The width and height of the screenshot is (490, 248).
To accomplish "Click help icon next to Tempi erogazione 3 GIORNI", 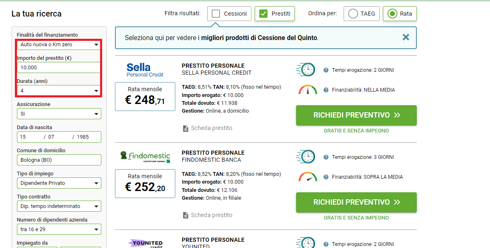I will (326, 157).
